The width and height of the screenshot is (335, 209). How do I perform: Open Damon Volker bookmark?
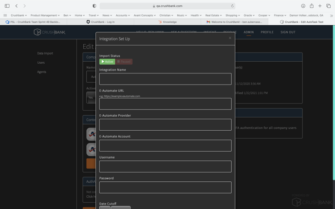(x=306, y=16)
